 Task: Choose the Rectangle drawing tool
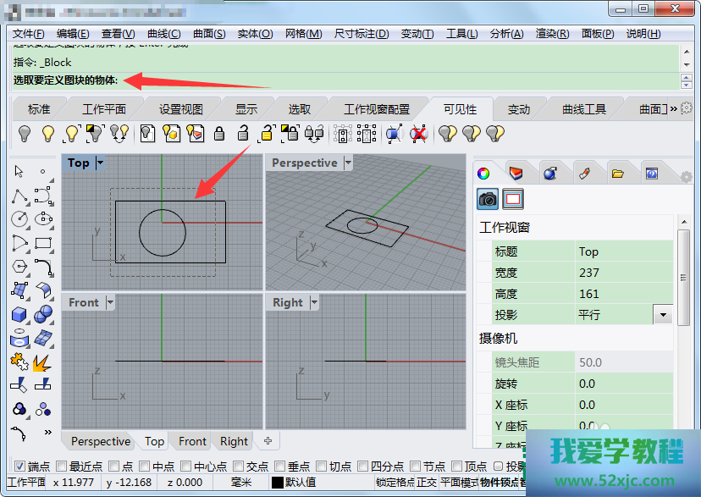coord(43,243)
